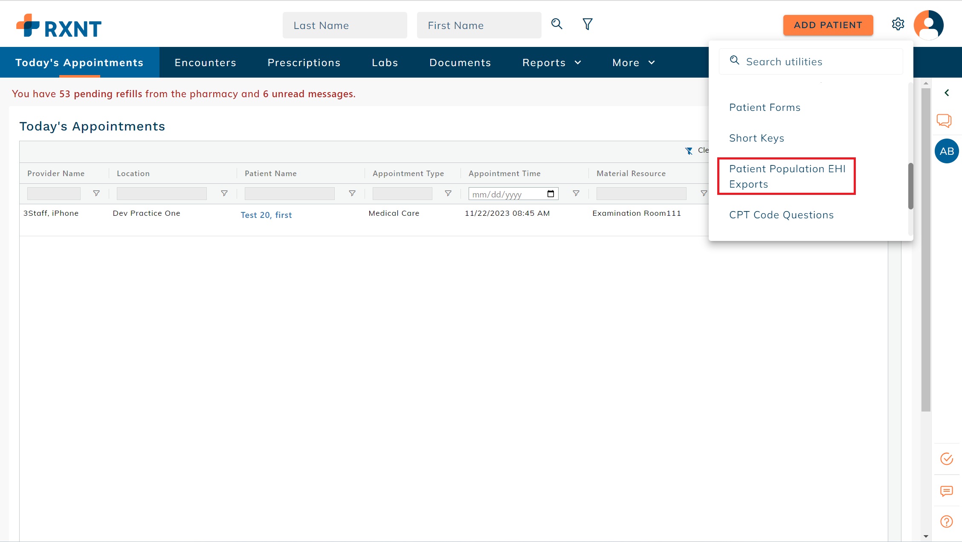Click the patient search magnifier icon

coord(556,24)
